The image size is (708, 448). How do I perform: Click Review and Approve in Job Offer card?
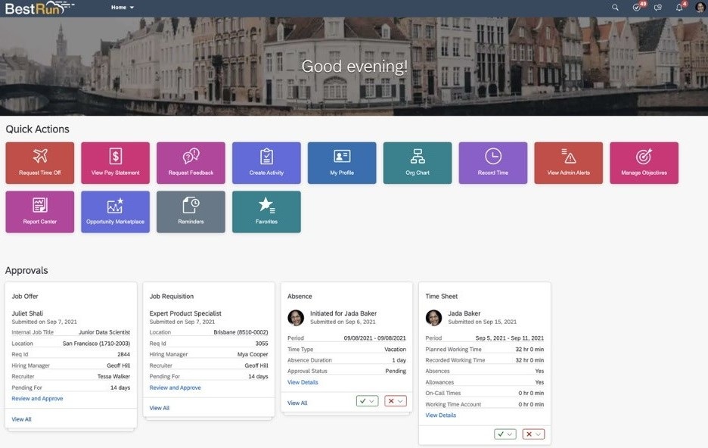38,398
